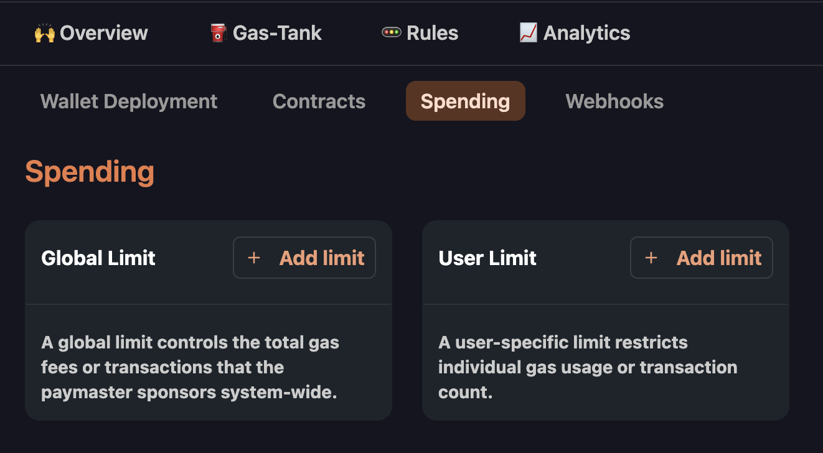Open the Overview section label
Viewport: 823px width, 453px height.
click(104, 33)
